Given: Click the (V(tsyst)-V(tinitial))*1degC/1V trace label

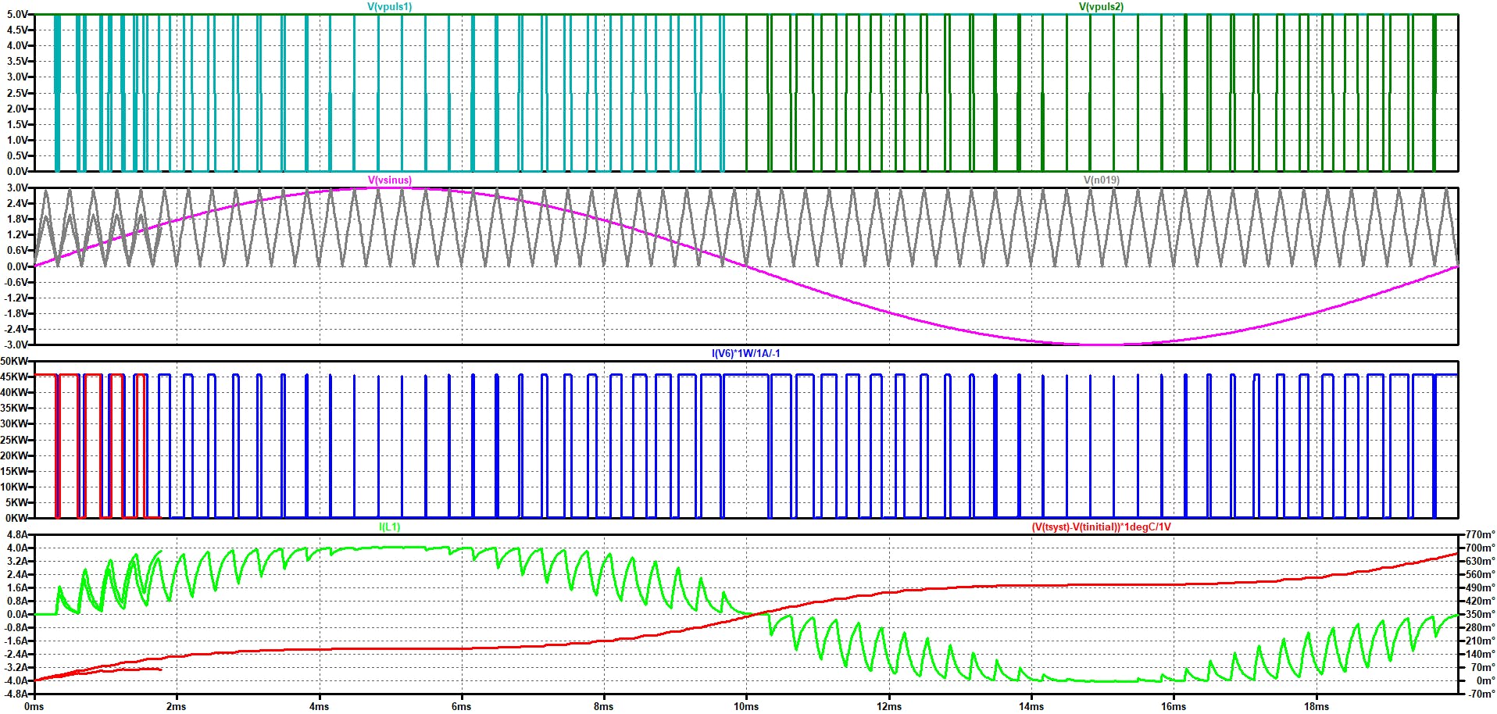Looking at the screenshot, I should [1101, 527].
